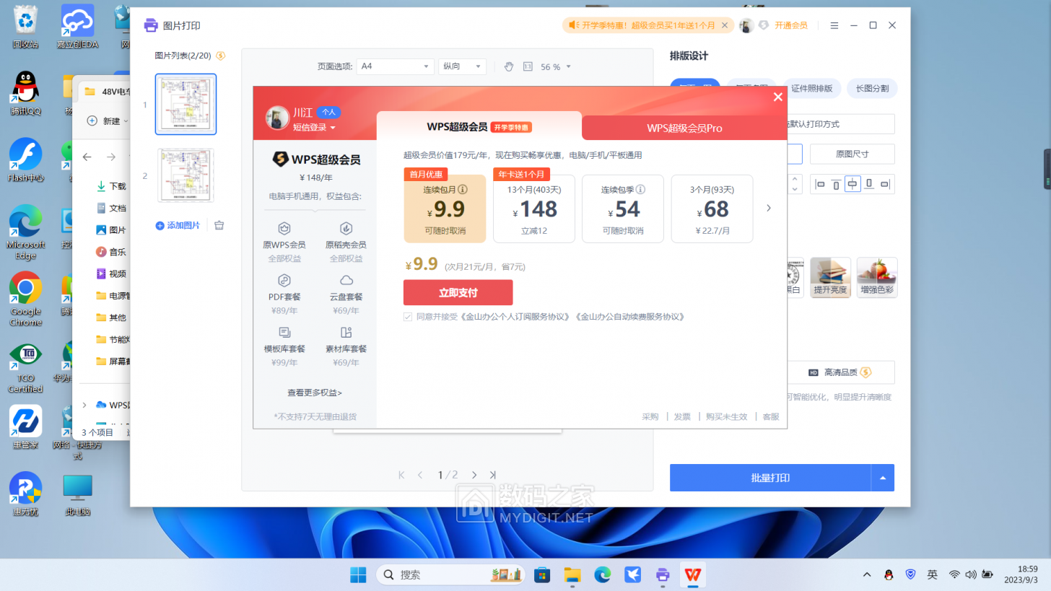Open 金山办公自动续费服务协议 link

click(629, 317)
